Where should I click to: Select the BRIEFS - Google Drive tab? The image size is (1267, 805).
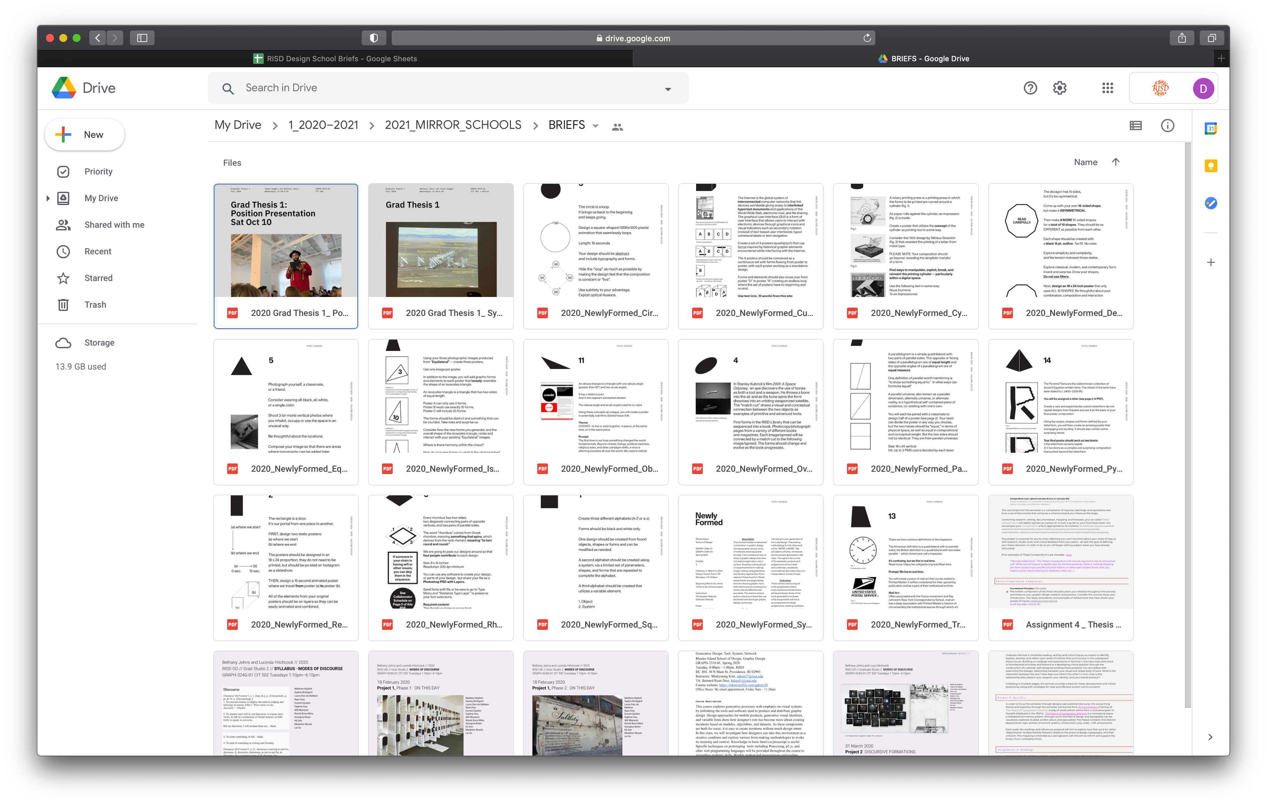(x=923, y=58)
